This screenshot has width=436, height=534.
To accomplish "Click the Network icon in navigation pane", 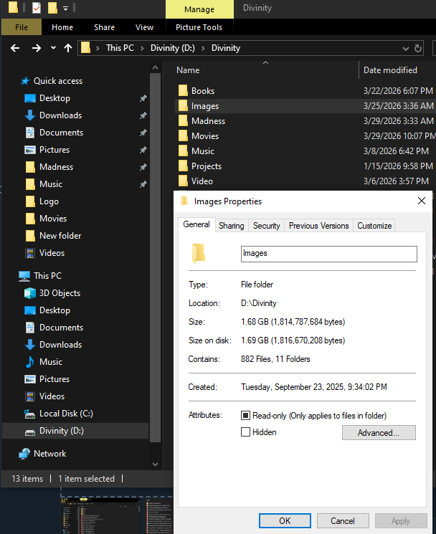I will (x=24, y=454).
